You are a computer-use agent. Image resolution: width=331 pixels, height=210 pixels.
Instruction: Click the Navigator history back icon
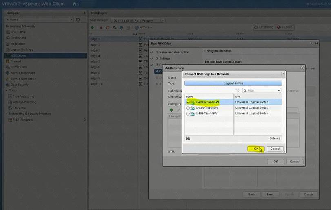click(78, 20)
